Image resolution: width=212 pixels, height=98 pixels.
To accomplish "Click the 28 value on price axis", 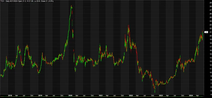I will click(211, 7).
